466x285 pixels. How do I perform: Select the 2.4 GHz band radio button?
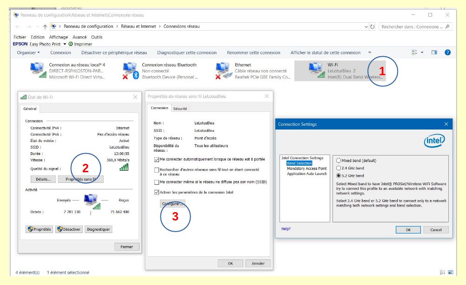[x=339, y=168]
